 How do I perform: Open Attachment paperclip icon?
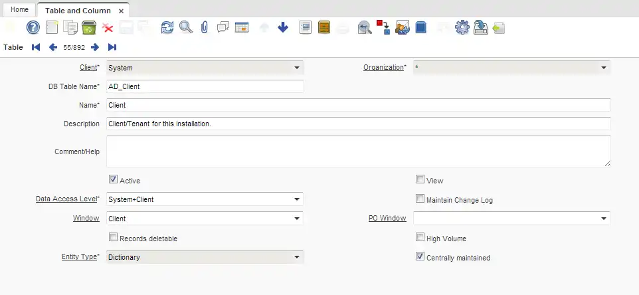tap(205, 28)
